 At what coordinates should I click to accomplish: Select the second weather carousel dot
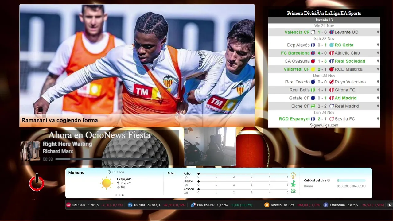point(119,195)
